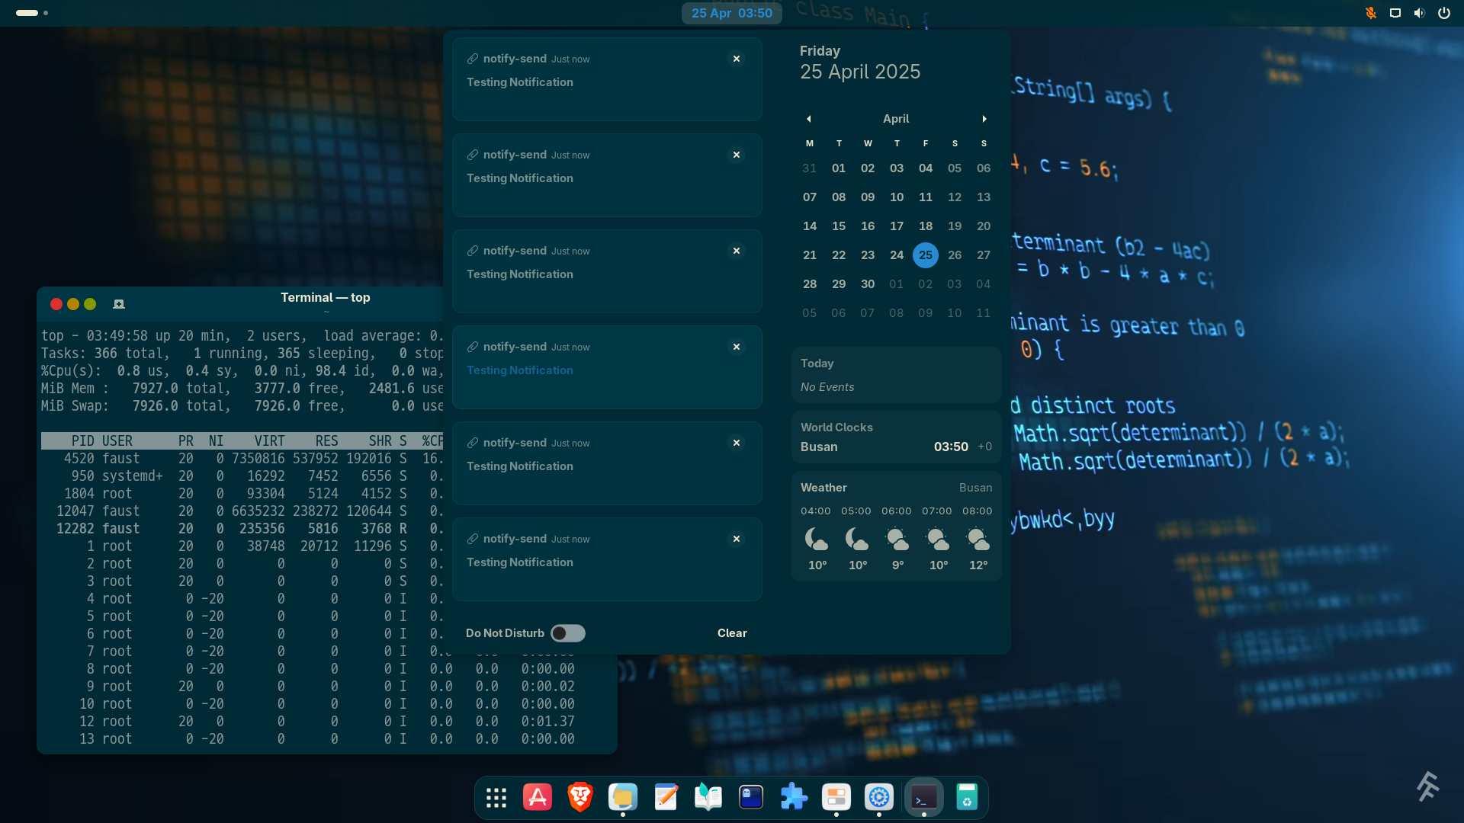Select dimmed March 31 in calendar
The height and width of the screenshot is (823, 1464).
[x=810, y=168]
